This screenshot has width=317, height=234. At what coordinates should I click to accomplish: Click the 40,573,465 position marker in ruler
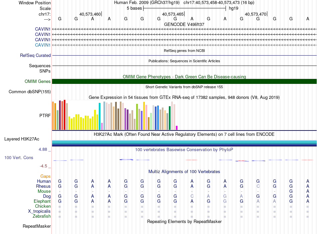[173, 14]
